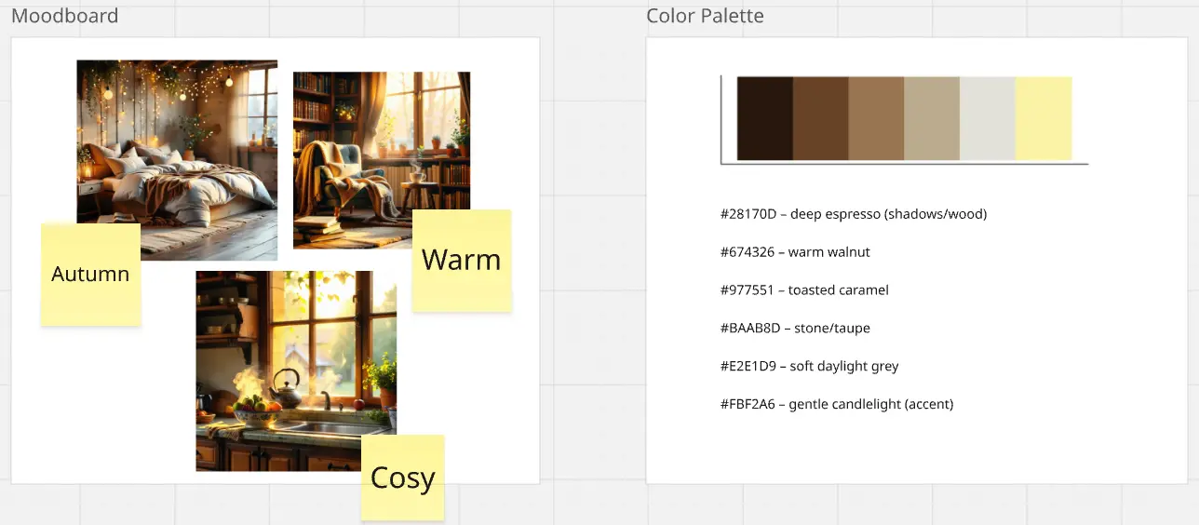Select the #674326 warm walnut text
The width and height of the screenshot is (1199, 525).
click(x=795, y=252)
